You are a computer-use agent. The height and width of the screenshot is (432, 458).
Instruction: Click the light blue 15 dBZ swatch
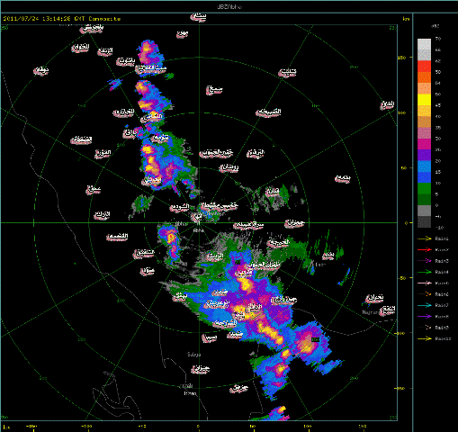[424, 166]
